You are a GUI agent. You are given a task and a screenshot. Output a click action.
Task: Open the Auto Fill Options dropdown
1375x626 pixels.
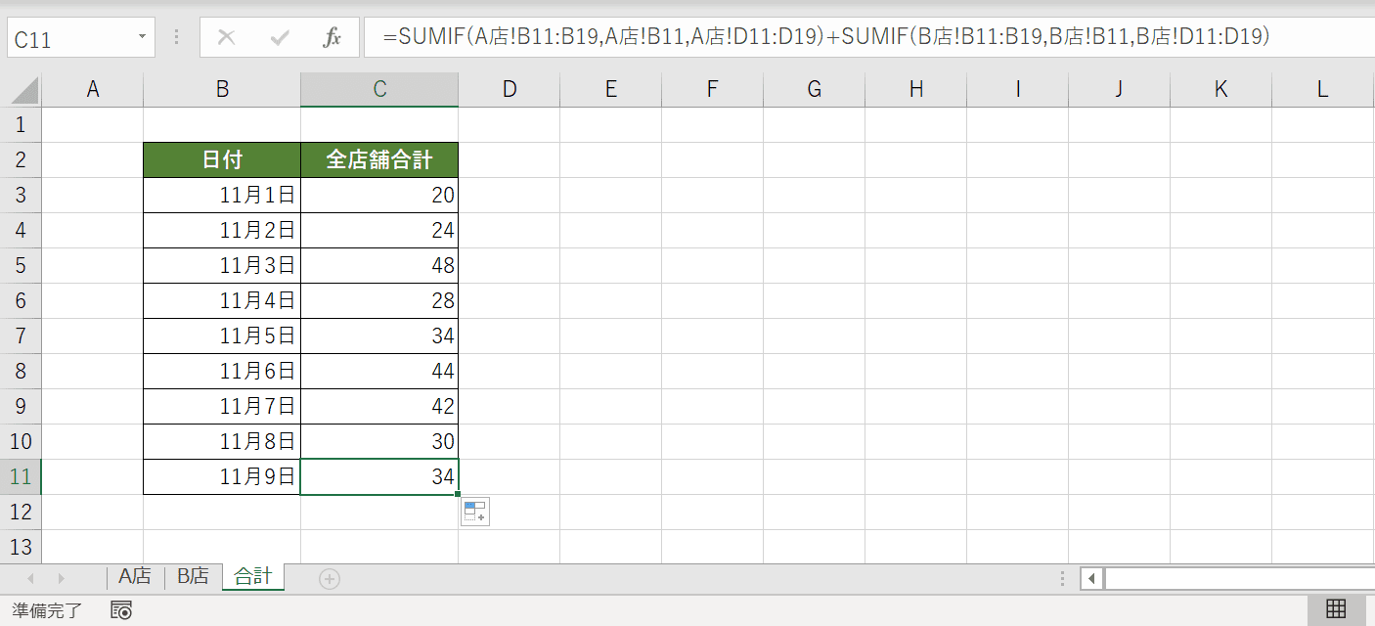tap(474, 512)
